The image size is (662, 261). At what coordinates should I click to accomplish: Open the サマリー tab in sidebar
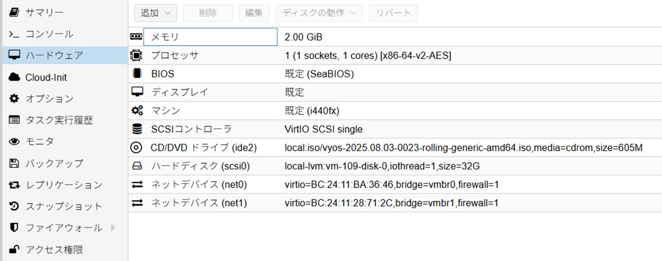point(44,12)
